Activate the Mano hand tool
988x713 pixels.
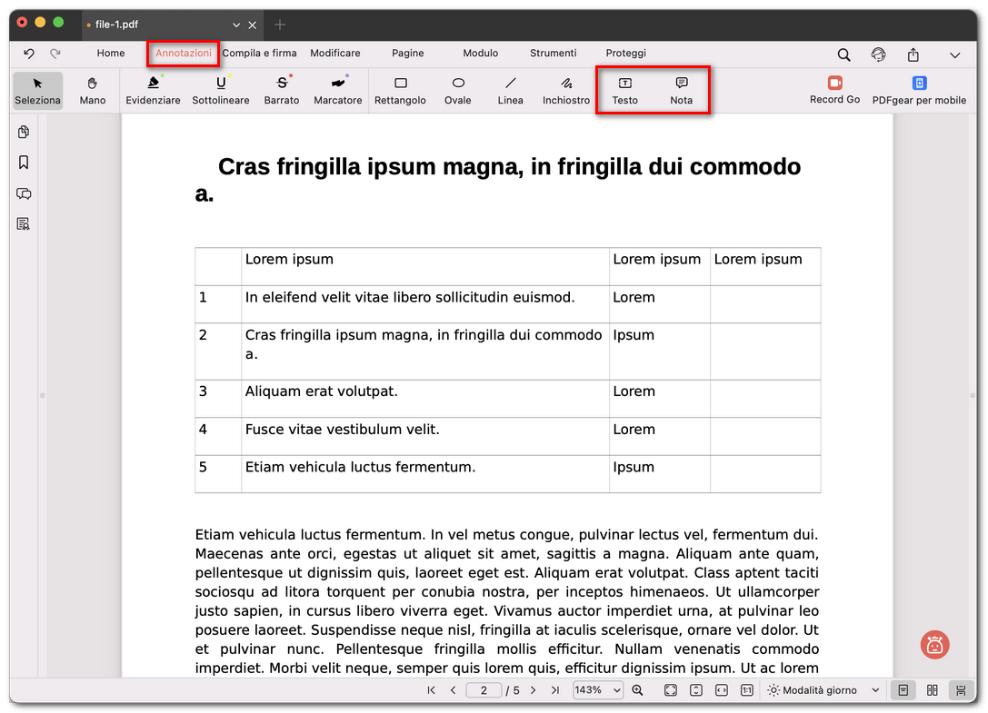(93, 90)
